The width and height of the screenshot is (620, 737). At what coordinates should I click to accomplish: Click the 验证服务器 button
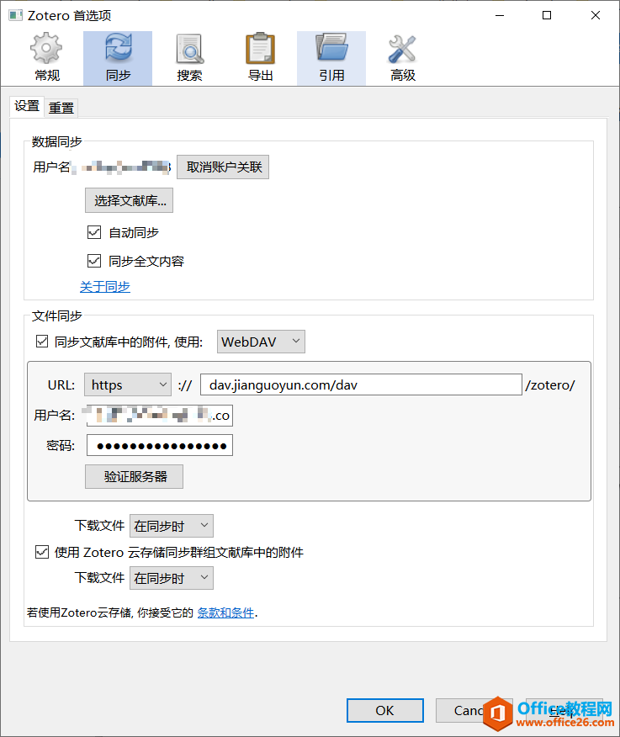(x=134, y=476)
